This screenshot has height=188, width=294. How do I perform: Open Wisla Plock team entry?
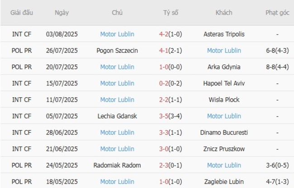(224, 99)
